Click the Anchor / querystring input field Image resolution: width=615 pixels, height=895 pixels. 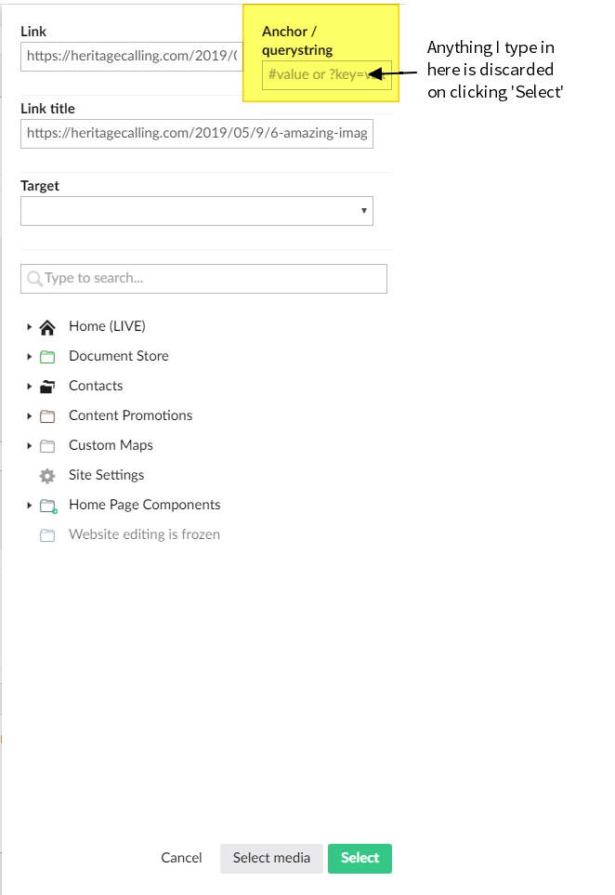[320, 74]
